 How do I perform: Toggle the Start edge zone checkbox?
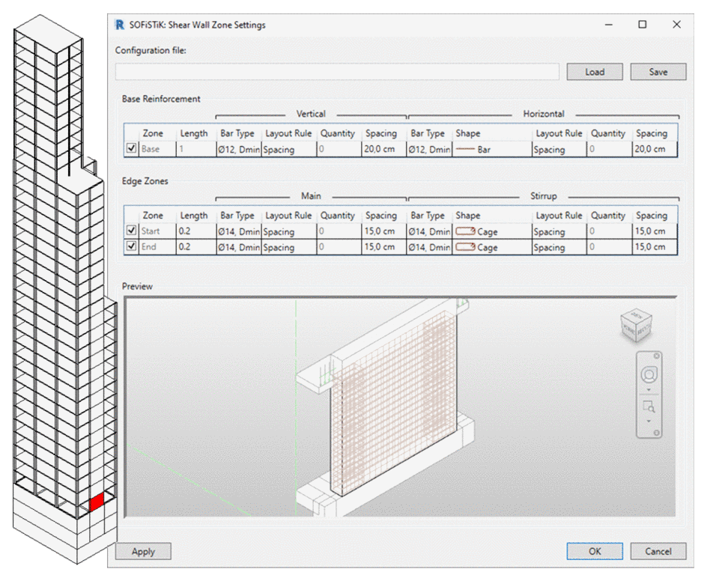tap(131, 231)
